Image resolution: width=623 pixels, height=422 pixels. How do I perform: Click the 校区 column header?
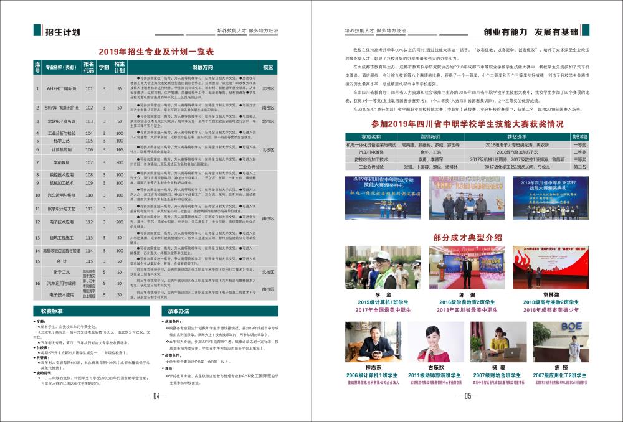(x=268, y=67)
